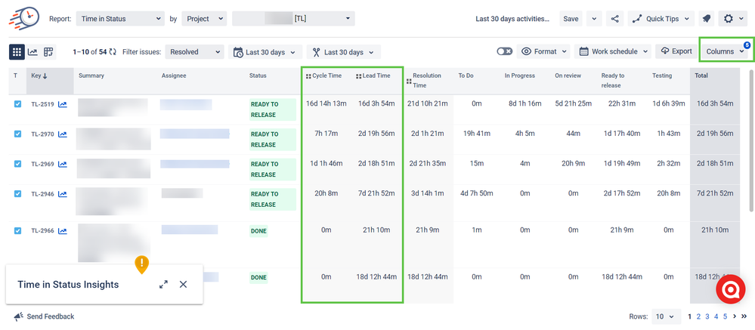Click the orange warning marker on Insights

coord(141,264)
